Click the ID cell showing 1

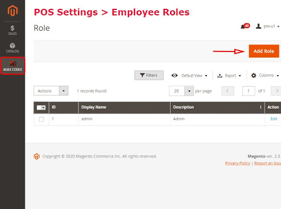coord(64,119)
